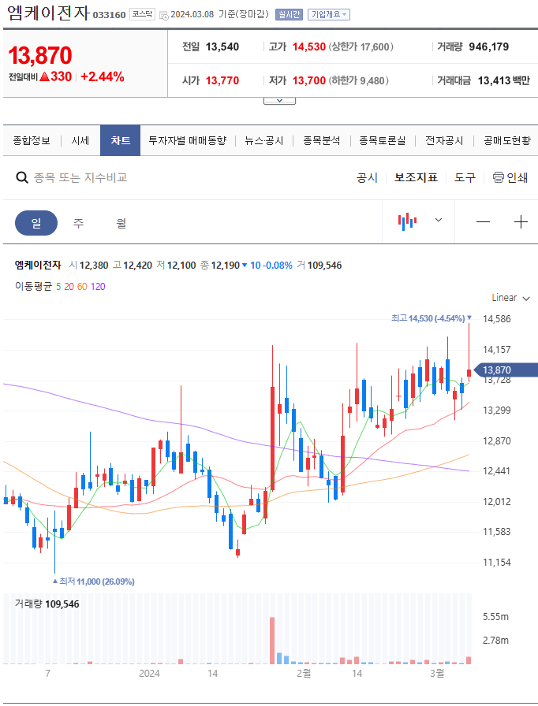
Task: Select the 일 daily period toggle
Action: (36, 223)
